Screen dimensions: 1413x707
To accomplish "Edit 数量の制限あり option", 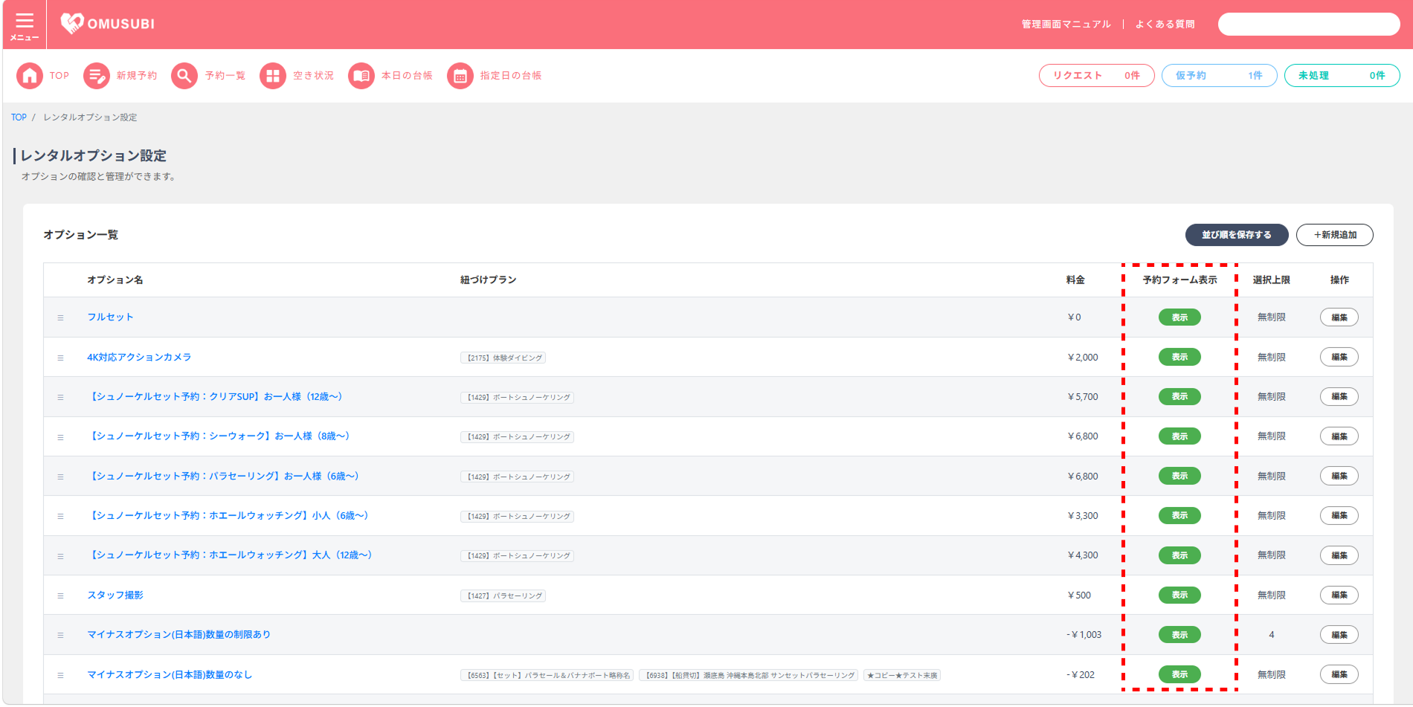I will pos(1339,635).
